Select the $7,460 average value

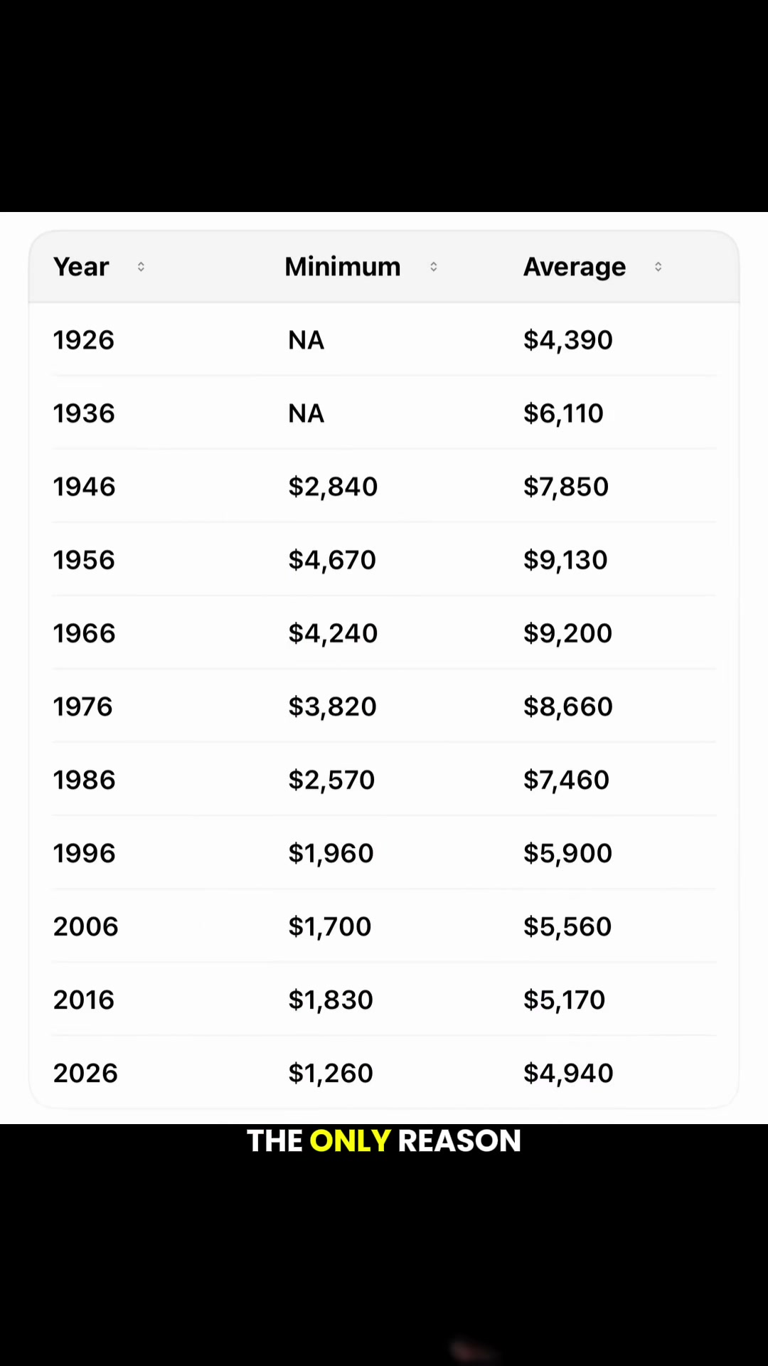[567, 780]
